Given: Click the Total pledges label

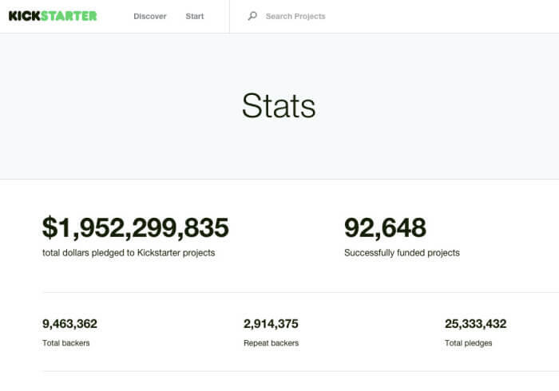Looking at the screenshot, I should (x=468, y=343).
